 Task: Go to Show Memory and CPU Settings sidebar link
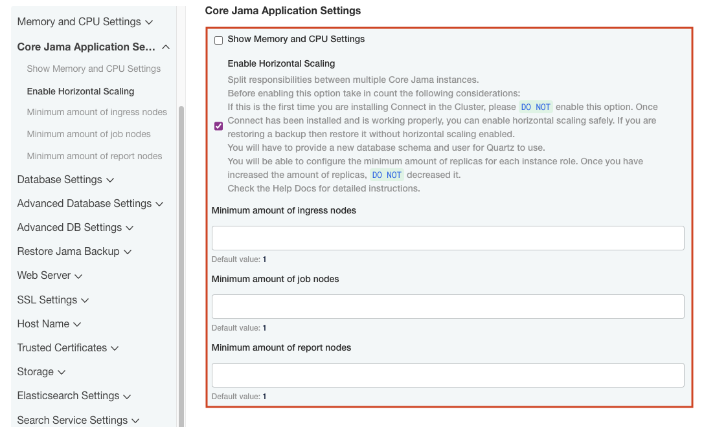coord(93,69)
